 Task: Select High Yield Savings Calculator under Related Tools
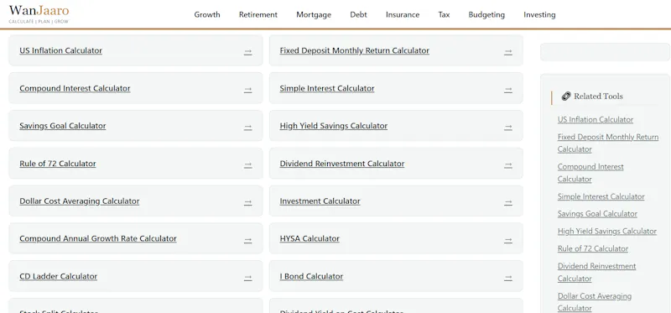tap(606, 232)
